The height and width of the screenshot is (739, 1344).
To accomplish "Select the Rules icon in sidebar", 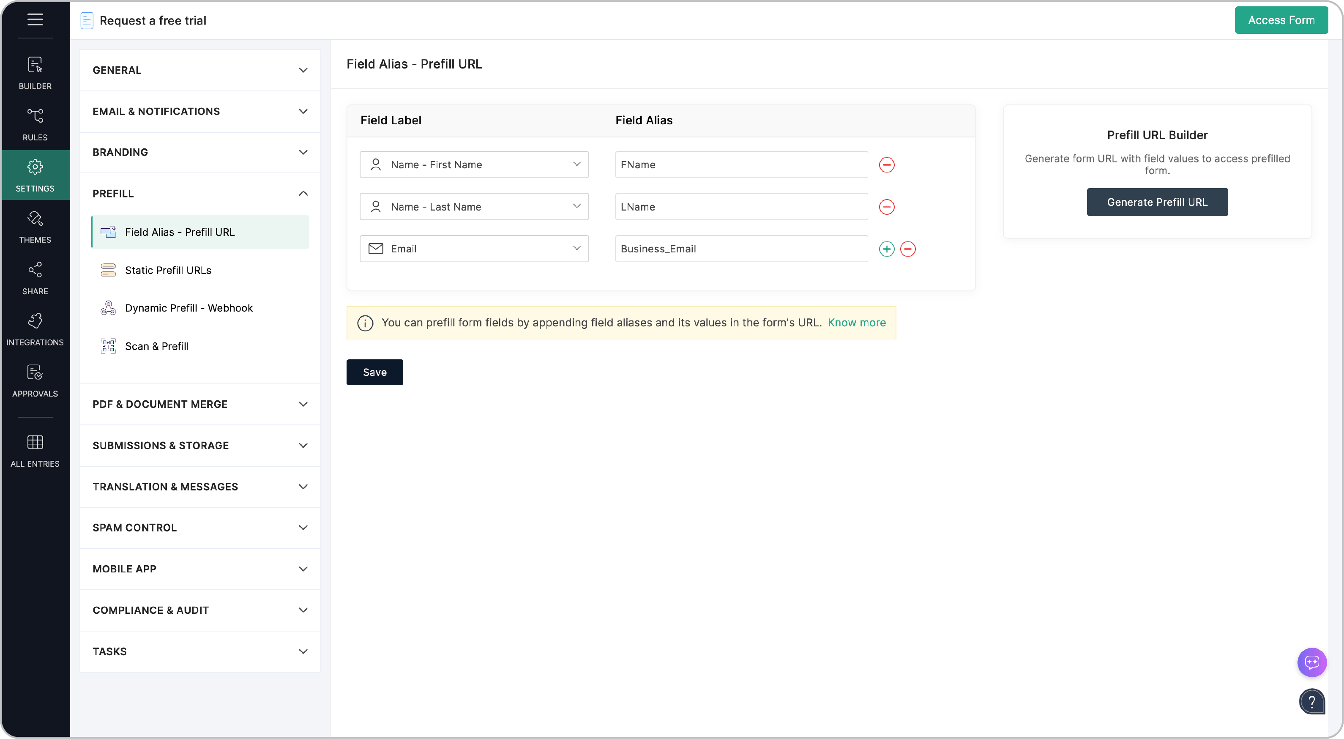I will pos(35,123).
